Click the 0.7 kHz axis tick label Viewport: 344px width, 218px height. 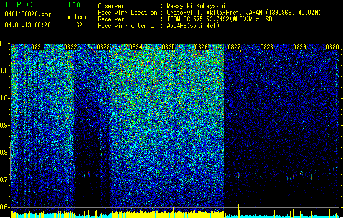point(5,180)
